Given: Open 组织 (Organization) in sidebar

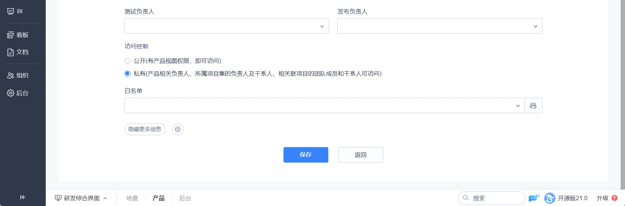Looking at the screenshot, I should tap(18, 75).
